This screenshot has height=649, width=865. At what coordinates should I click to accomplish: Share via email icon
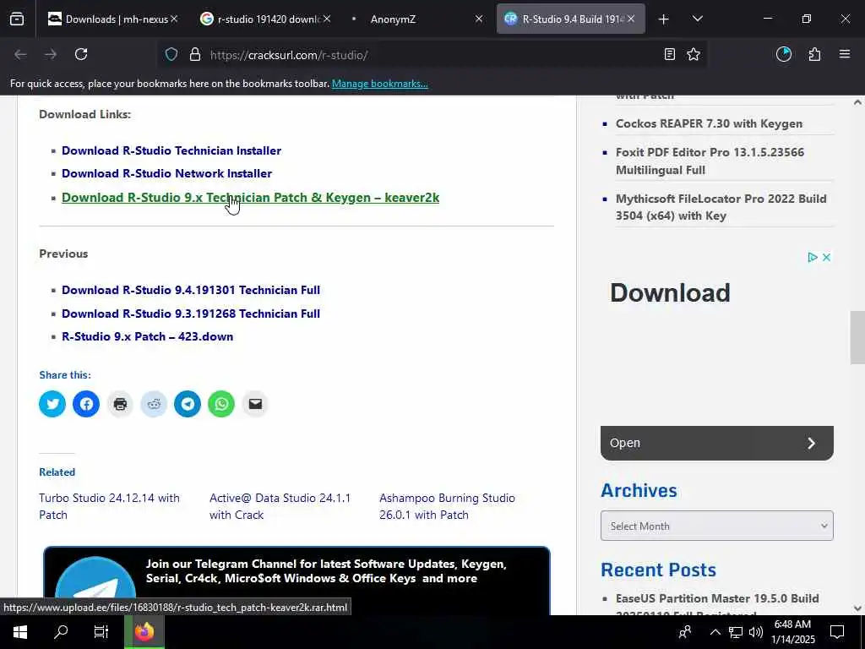point(255,404)
